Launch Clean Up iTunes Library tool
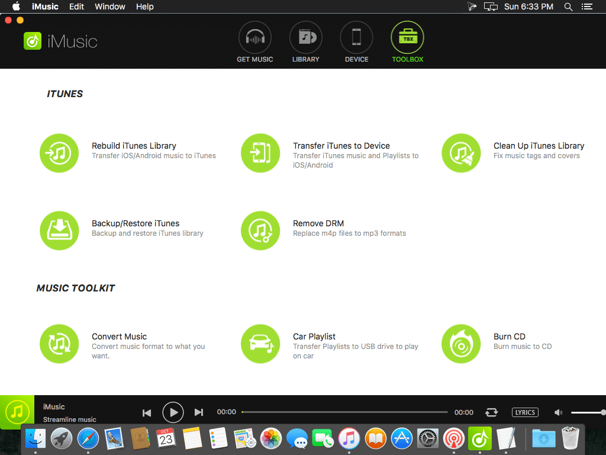The height and width of the screenshot is (455, 606). 461,153
